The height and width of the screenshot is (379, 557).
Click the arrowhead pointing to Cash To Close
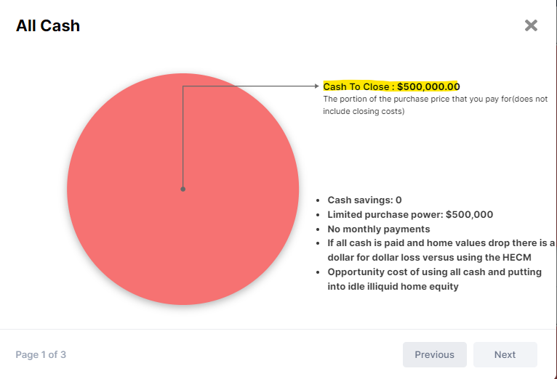point(317,86)
